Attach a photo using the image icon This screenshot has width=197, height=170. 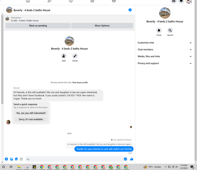pyautogui.click(x=11, y=159)
